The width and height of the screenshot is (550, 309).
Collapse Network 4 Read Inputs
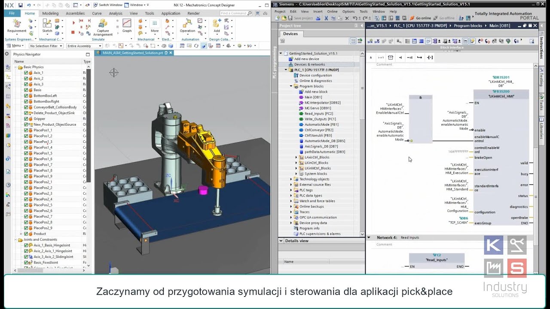[369, 237]
